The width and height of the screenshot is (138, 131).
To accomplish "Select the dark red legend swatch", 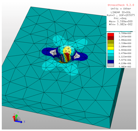I will (x=111, y=38).
